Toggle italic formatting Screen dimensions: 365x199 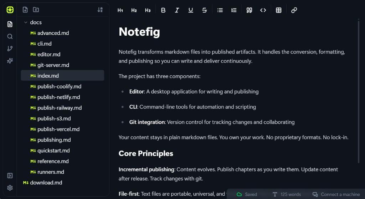click(x=177, y=10)
